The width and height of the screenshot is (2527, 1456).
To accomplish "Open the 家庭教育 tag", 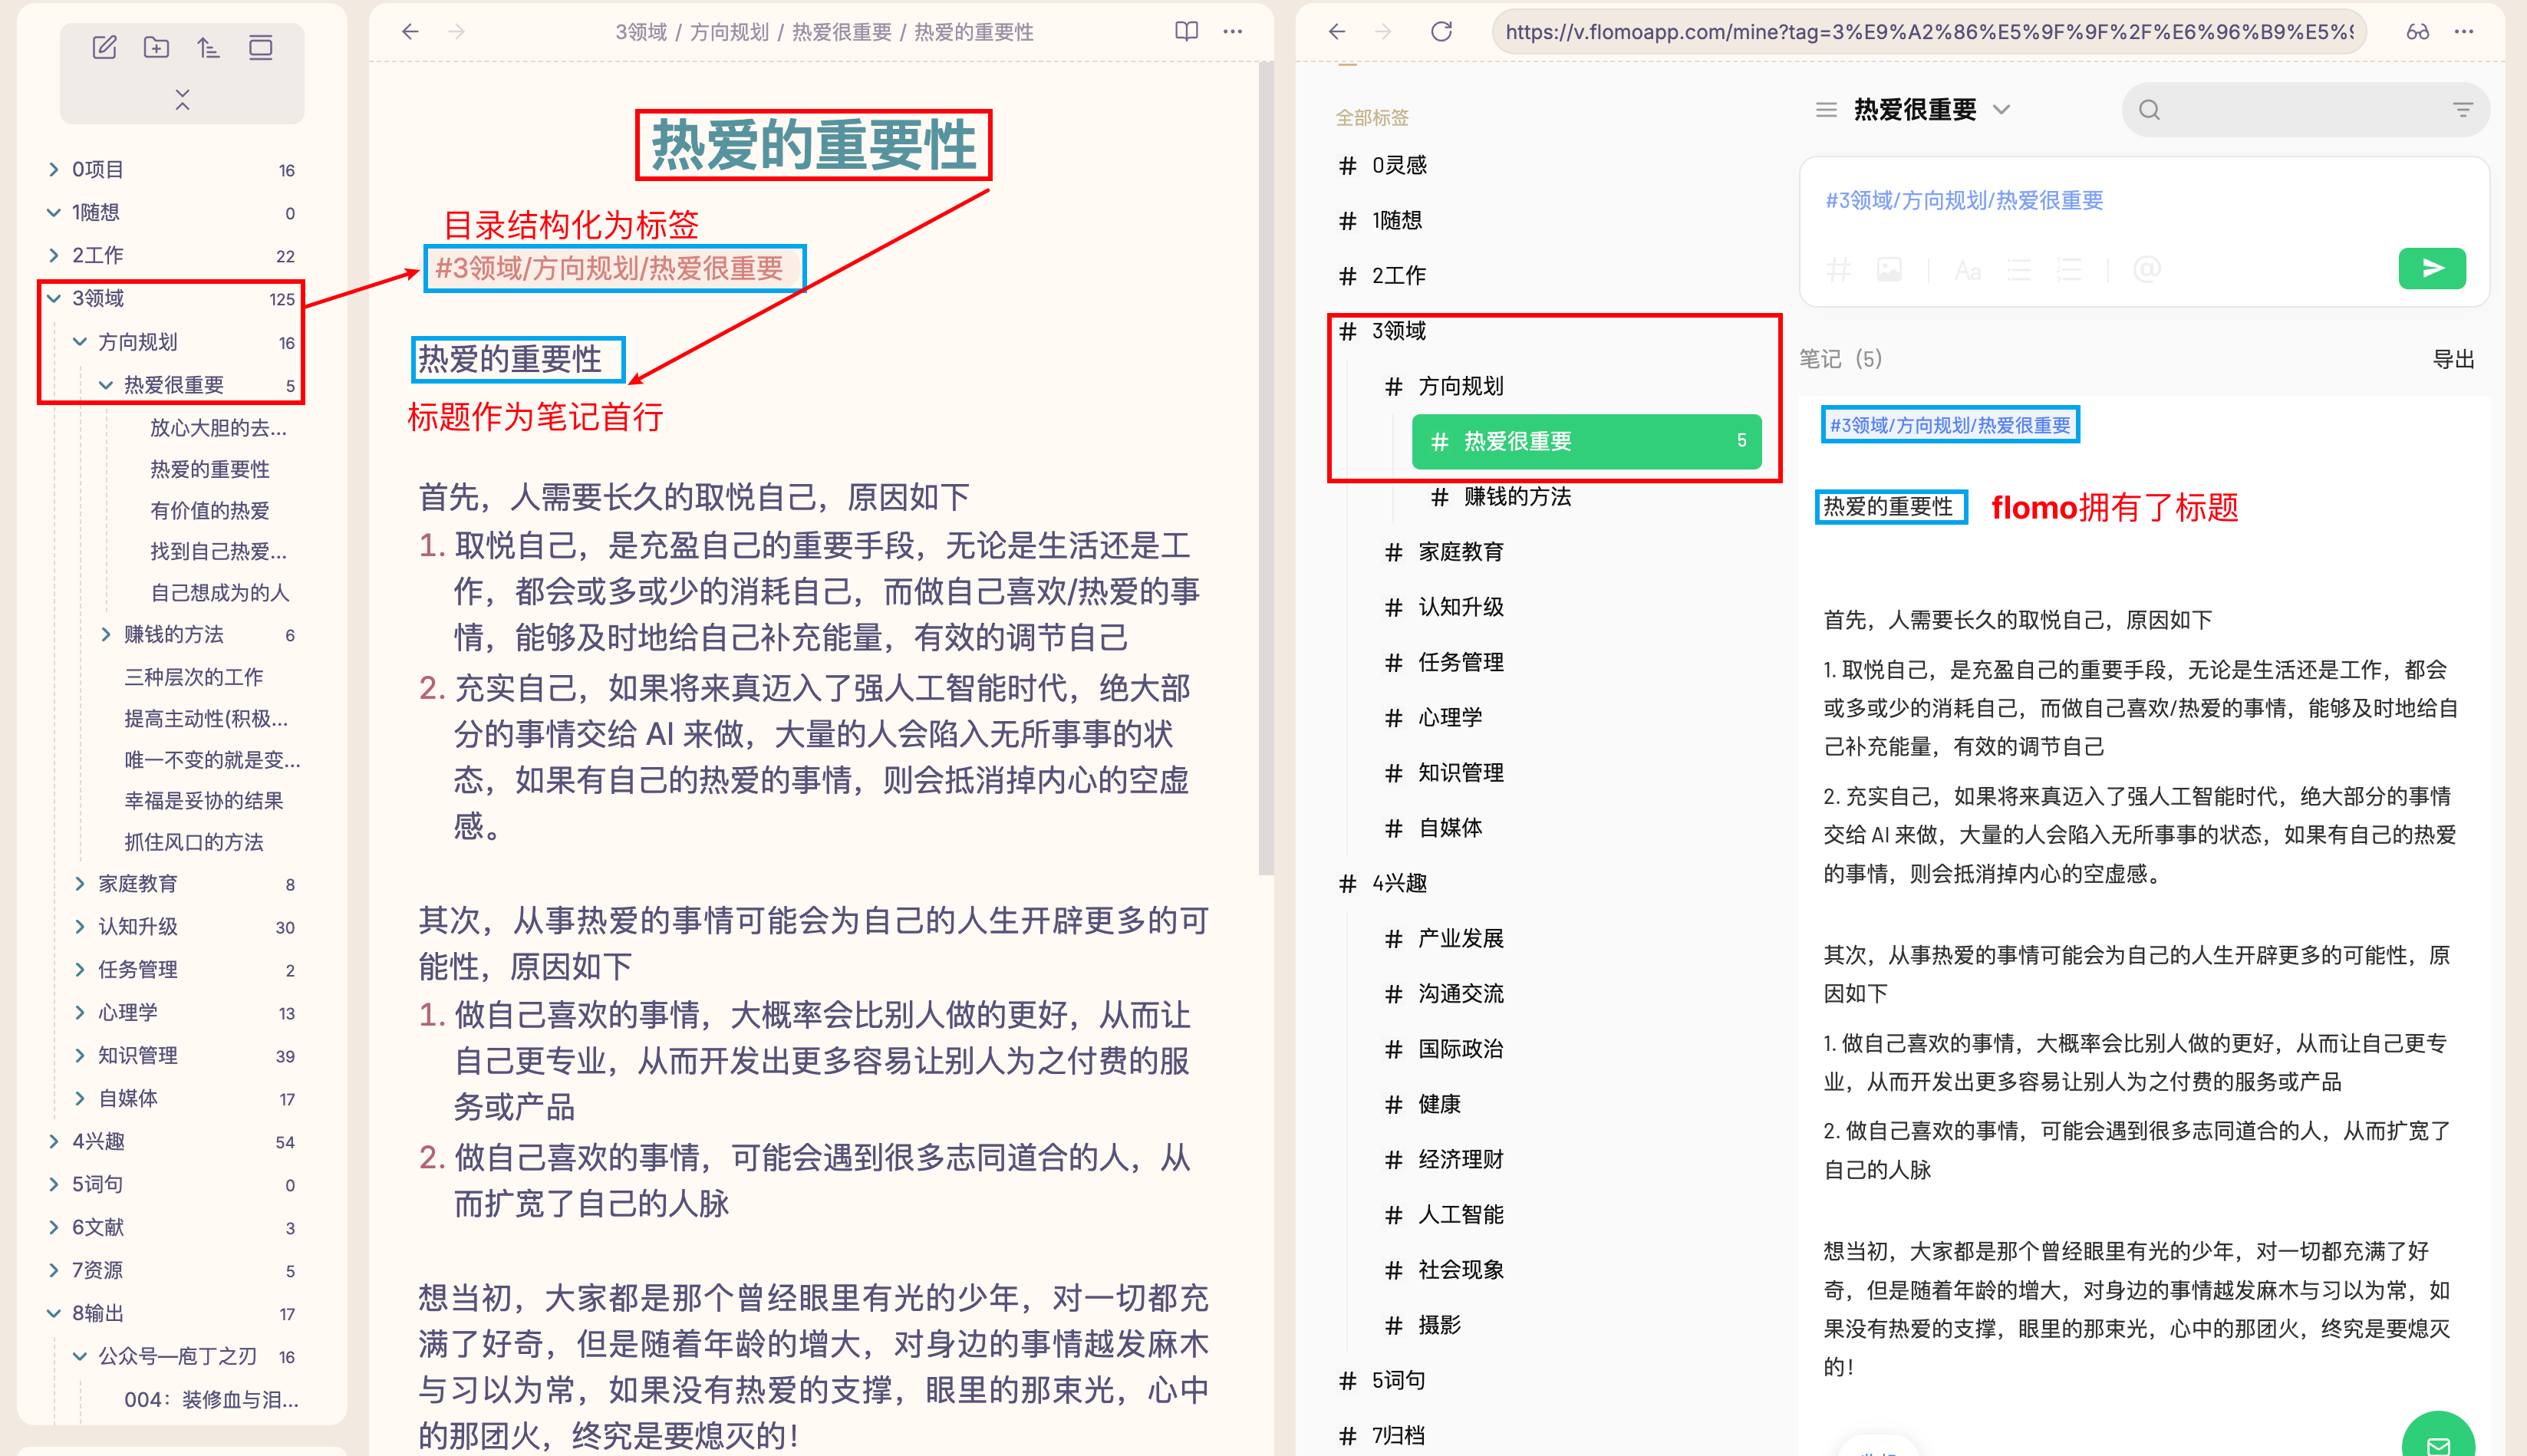I will coord(1460,552).
